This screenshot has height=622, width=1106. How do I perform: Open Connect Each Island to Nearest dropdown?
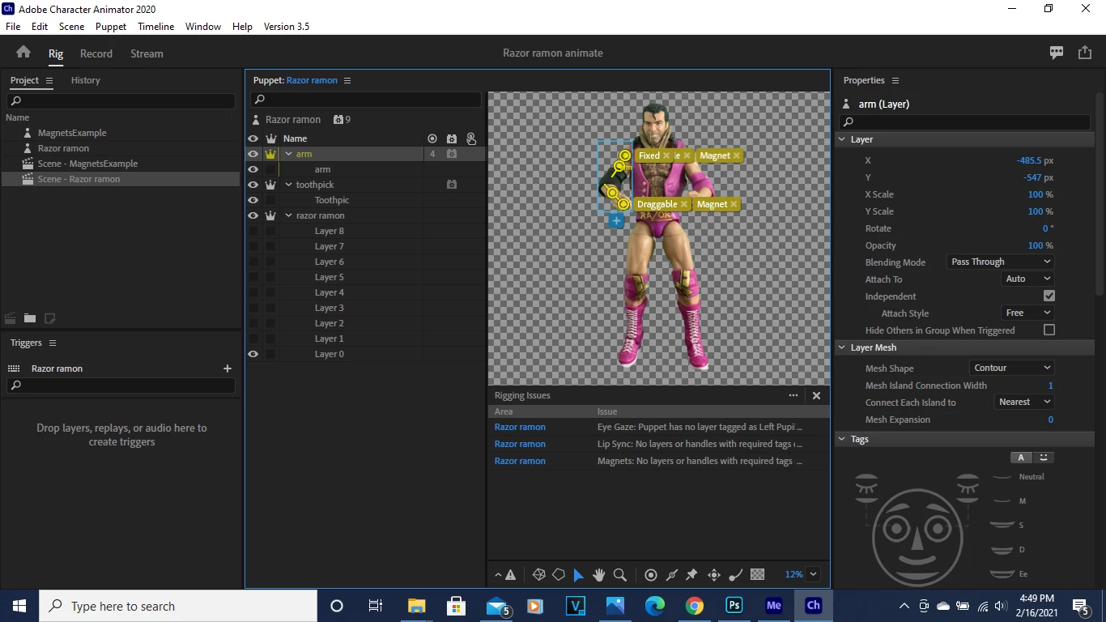[1024, 402]
